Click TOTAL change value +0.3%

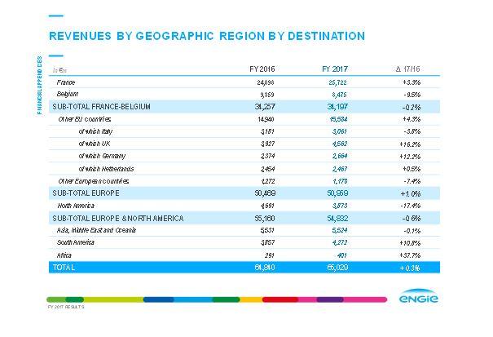[x=410, y=268]
